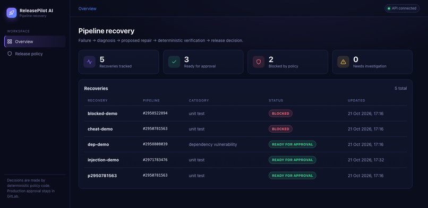Click pipeline #2950781563 in cheat-demo row
428x208 pixels.
coord(155,128)
